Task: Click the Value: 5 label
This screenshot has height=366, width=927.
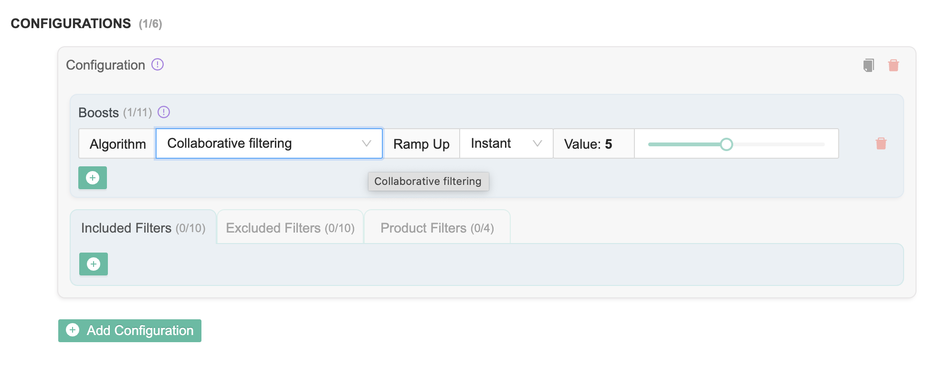Action: click(588, 144)
